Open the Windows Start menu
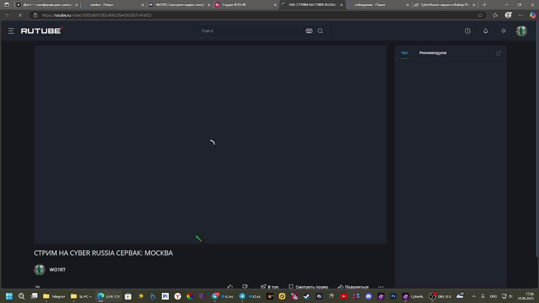The width and height of the screenshot is (539, 303). tap(9, 296)
